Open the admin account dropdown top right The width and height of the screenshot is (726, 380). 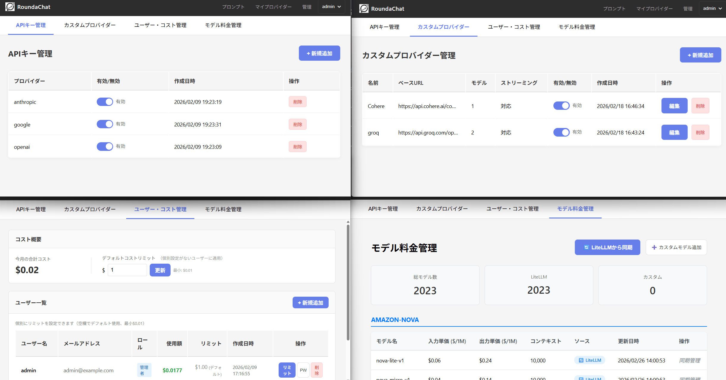pos(712,8)
